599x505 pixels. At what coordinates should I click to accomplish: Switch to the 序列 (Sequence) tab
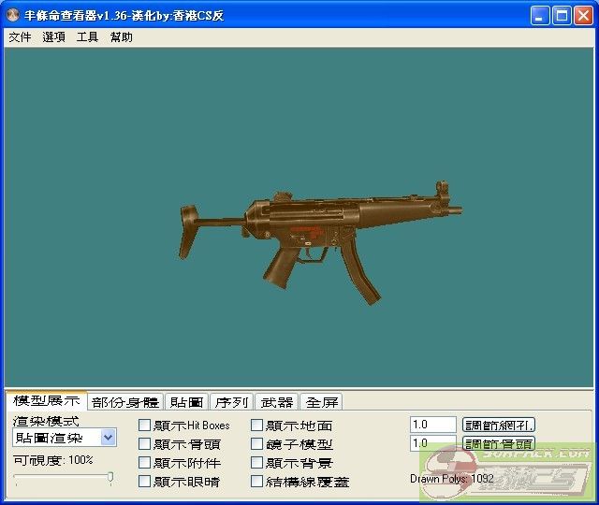[x=231, y=402]
